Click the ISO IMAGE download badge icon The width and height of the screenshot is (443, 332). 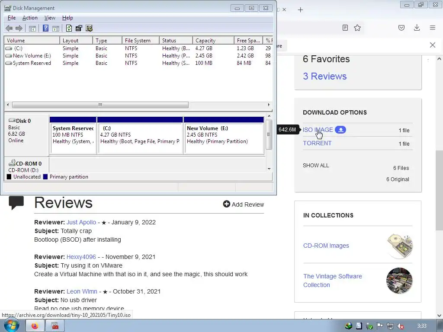[340, 130]
